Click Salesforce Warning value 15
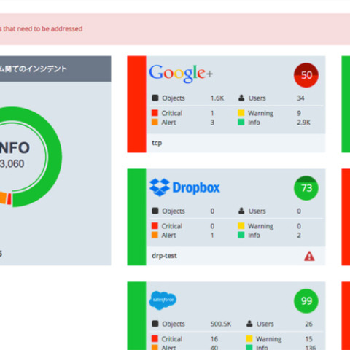 pos(308,339)
